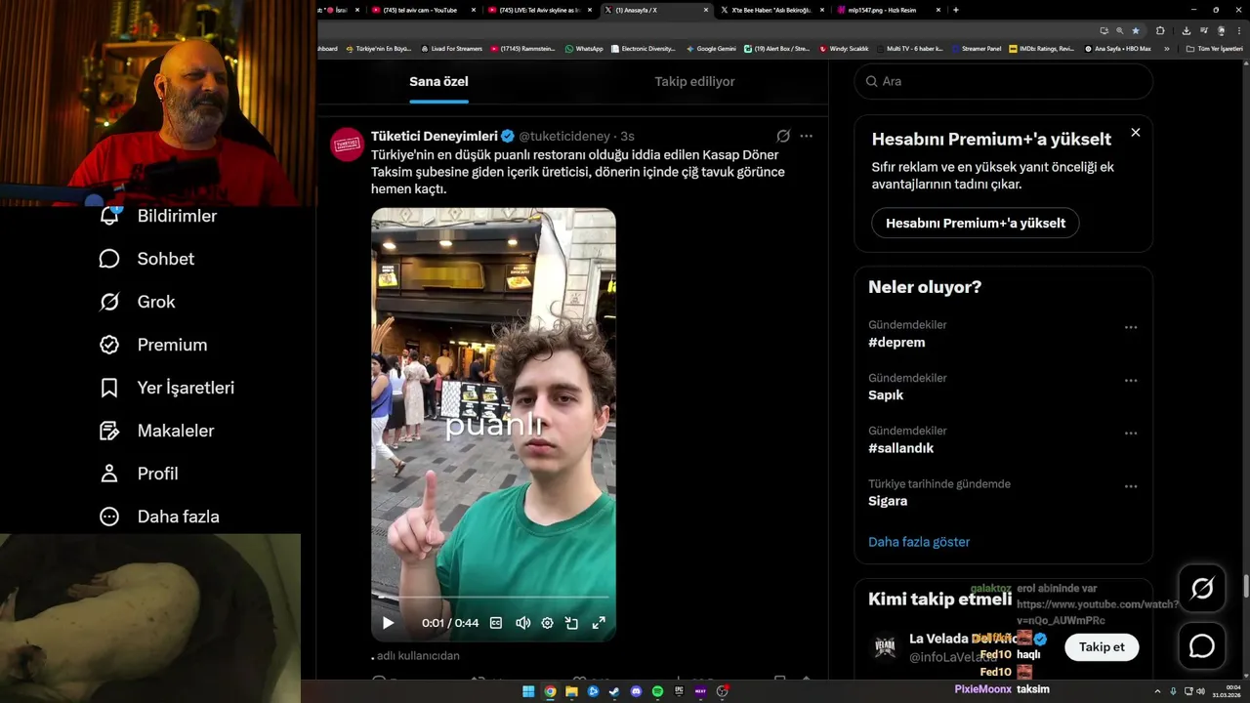This screenshot has height=703, width=1250.
Task: Play the video in the tweet
Action: [388, 623]
